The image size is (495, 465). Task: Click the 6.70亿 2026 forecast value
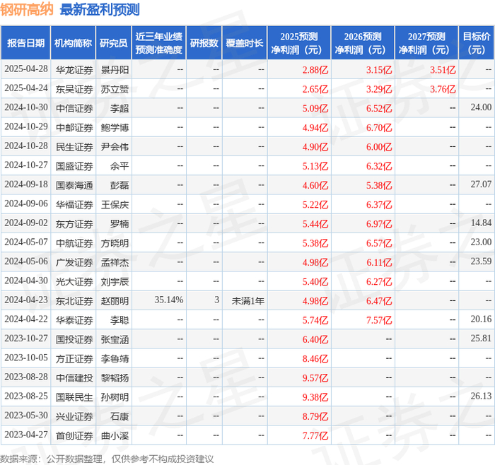point(379,127)
